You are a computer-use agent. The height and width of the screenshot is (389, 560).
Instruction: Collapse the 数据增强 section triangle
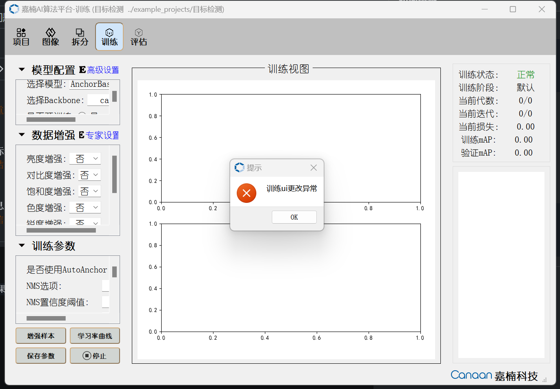(22, 135)
